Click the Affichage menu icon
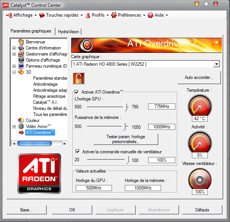Image resolution: width=230 pixels, height=222 pixels. tap(9, 15)
